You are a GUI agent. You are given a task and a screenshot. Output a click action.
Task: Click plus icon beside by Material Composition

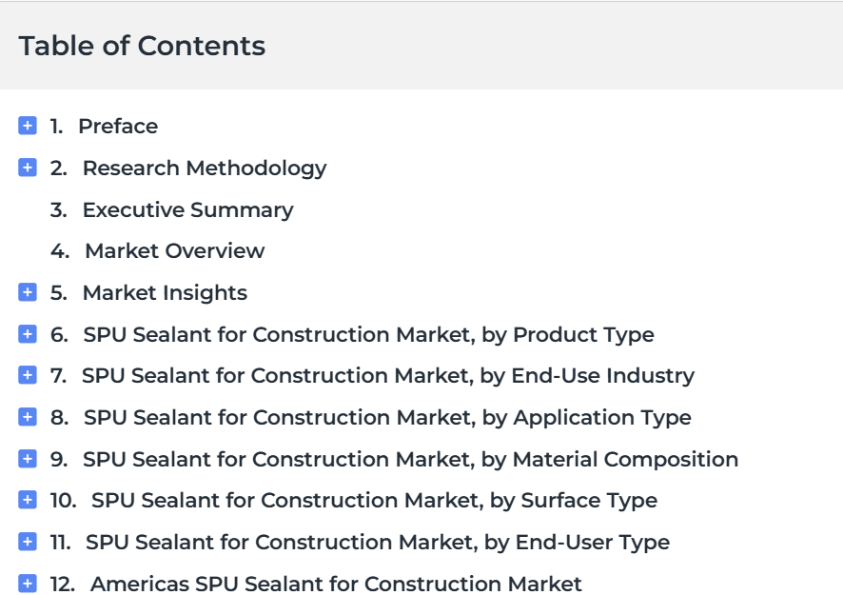pos(28,459)
